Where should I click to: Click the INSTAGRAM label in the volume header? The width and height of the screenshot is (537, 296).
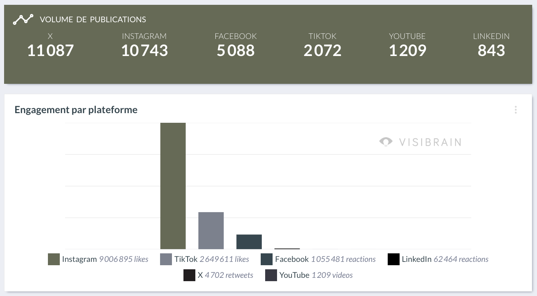[x=144, y=36]
